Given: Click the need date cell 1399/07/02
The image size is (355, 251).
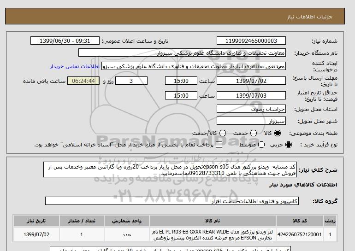Looking at the screenshot, I should tap(36, 234).
